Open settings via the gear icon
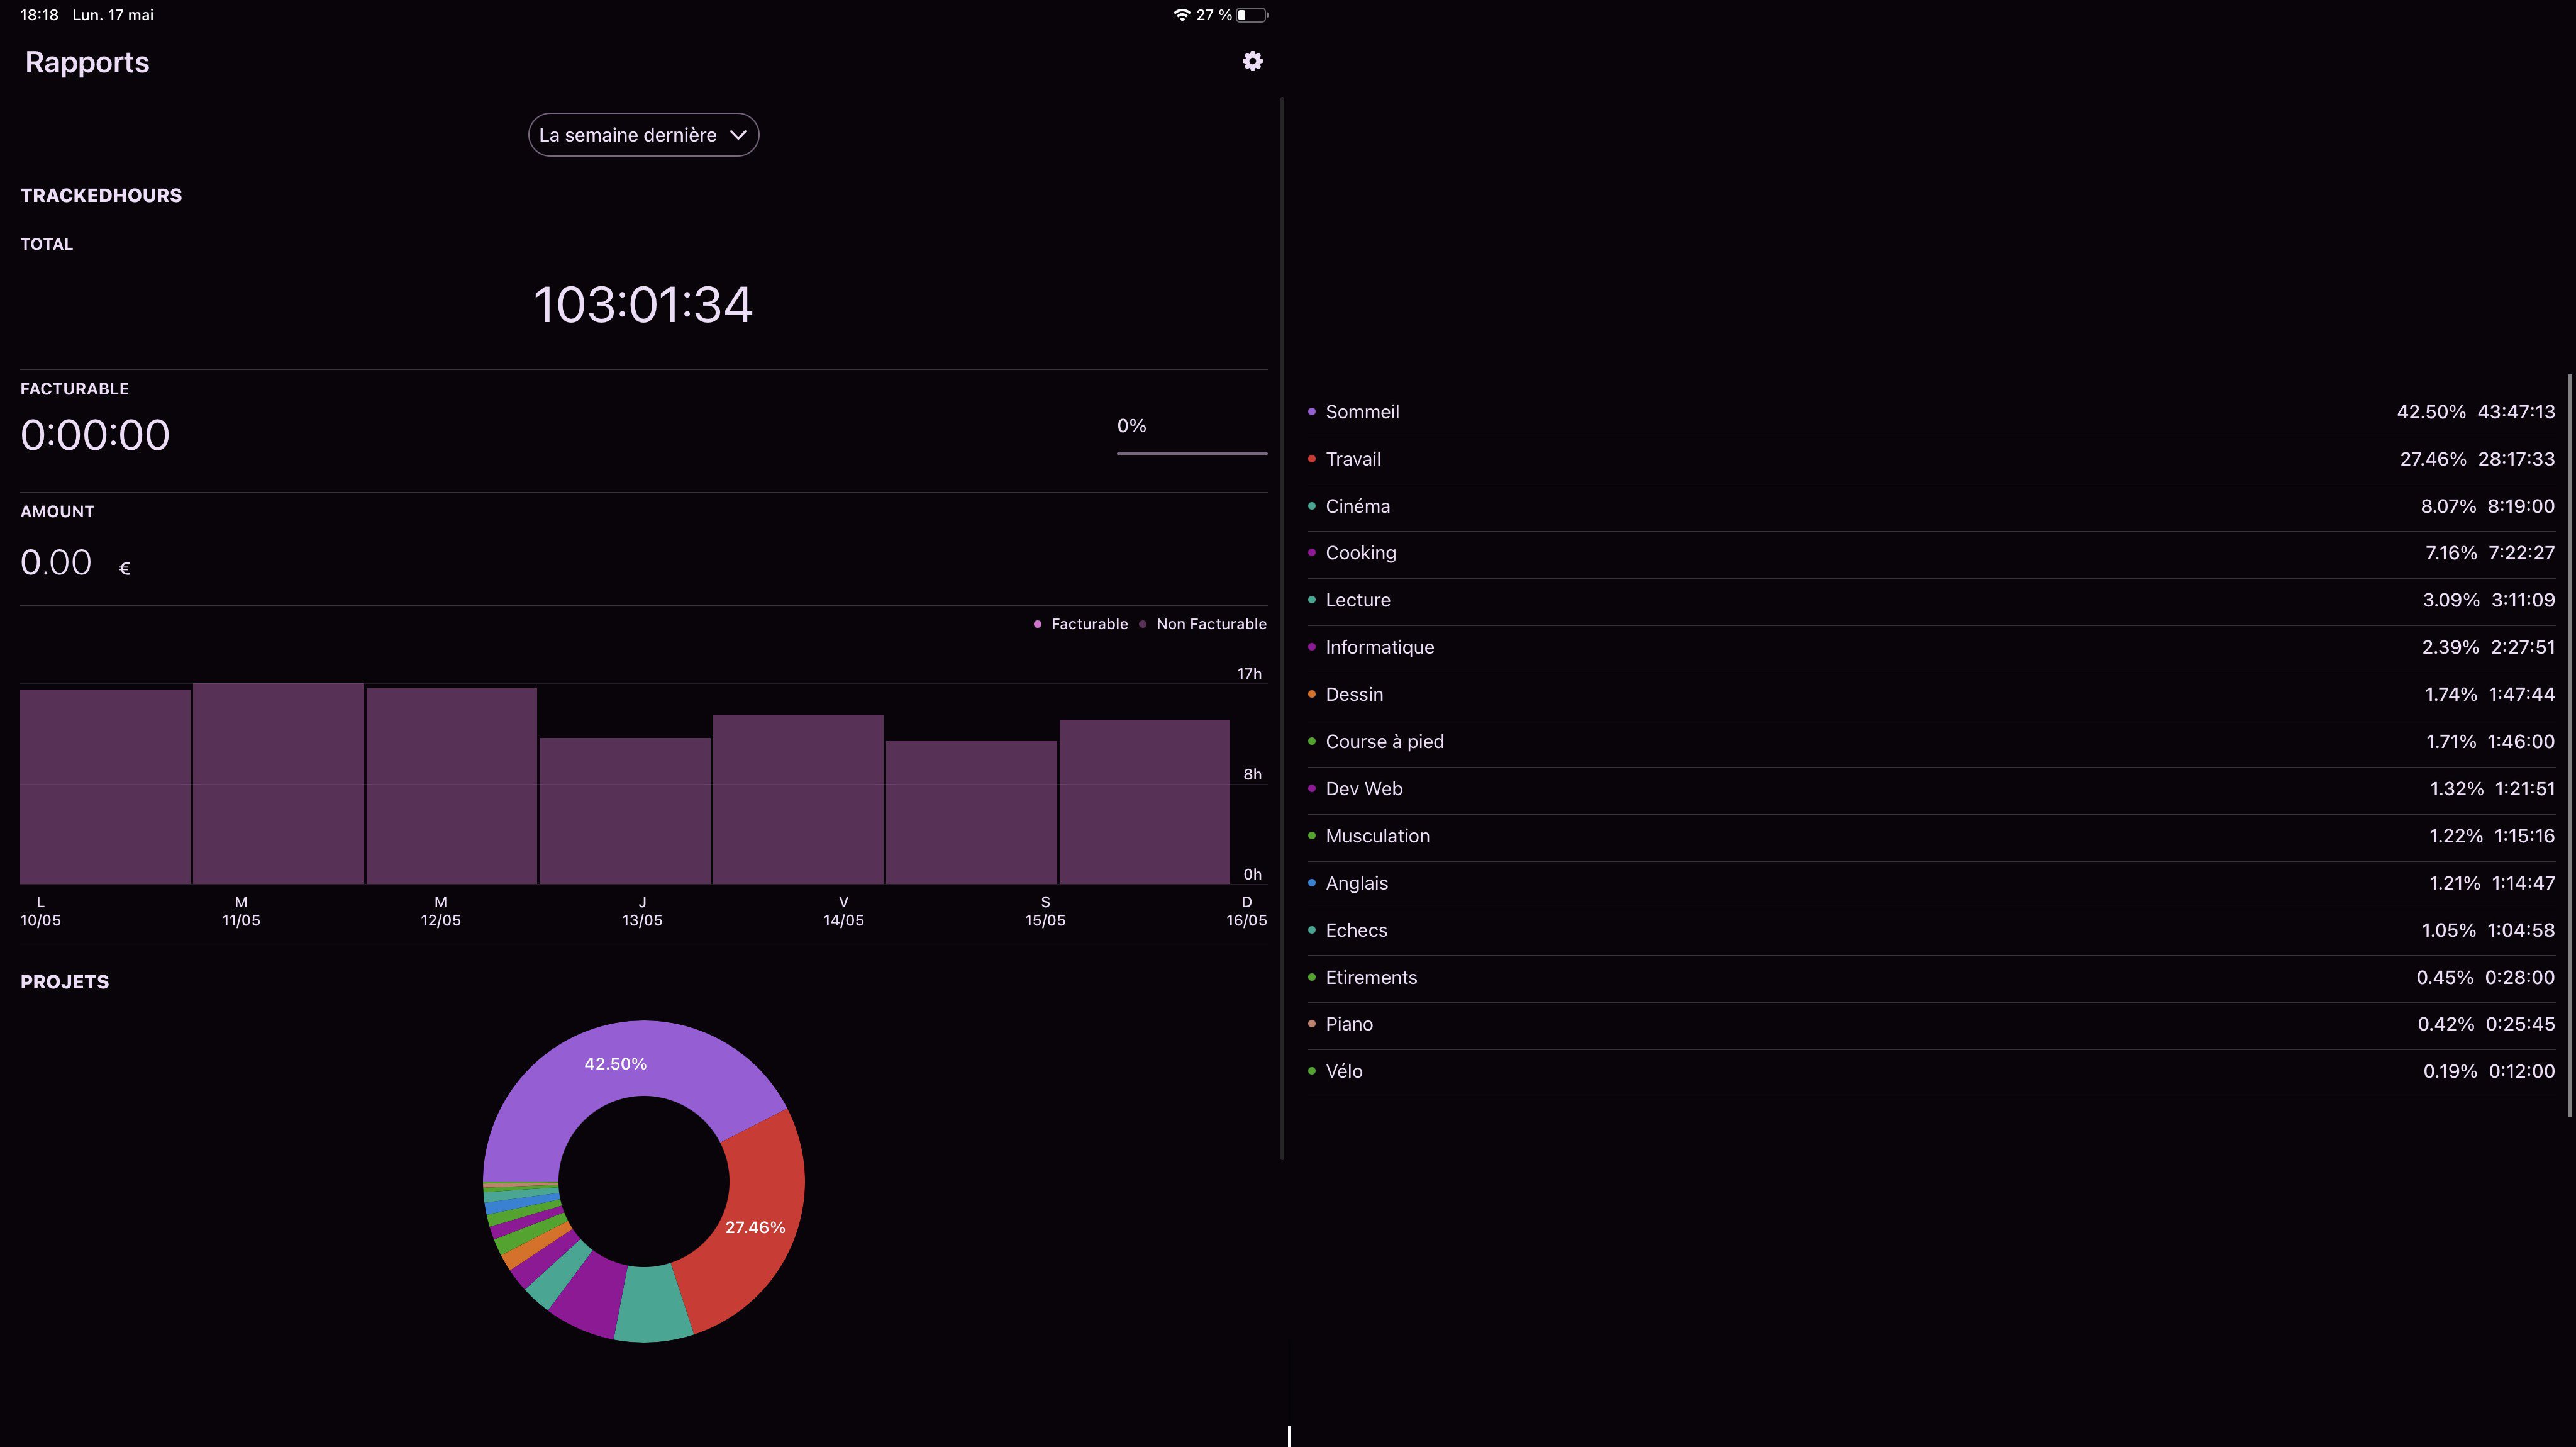 pyautogui.click(x=1252, y=61)
